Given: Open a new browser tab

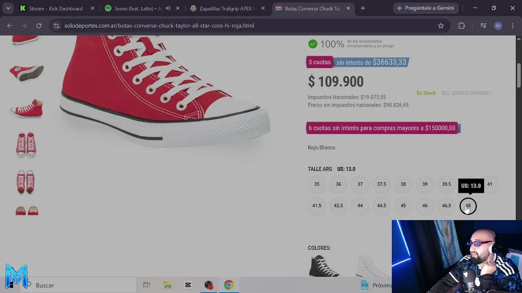Looking at the screenshot, I should coord(363,8).
